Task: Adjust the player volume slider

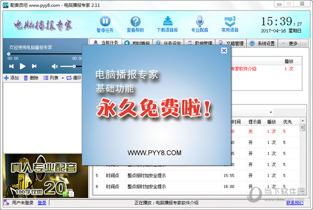Action: (x=71, y=66)
